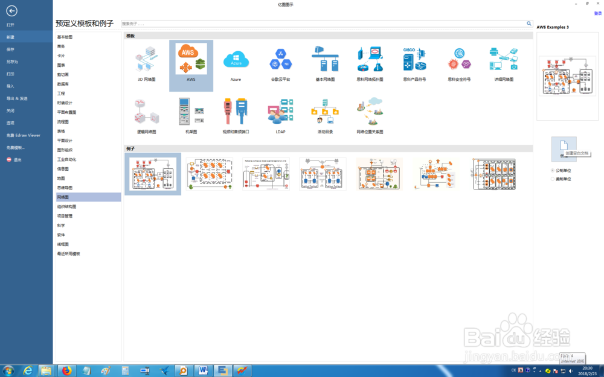
Task: Select the fourth AWS example thumbnail
Action: click(x=323, y=174)
